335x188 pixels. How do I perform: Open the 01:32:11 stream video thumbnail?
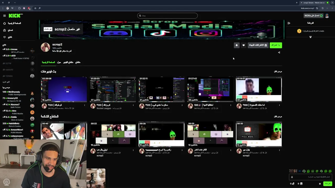pos(161,89)
